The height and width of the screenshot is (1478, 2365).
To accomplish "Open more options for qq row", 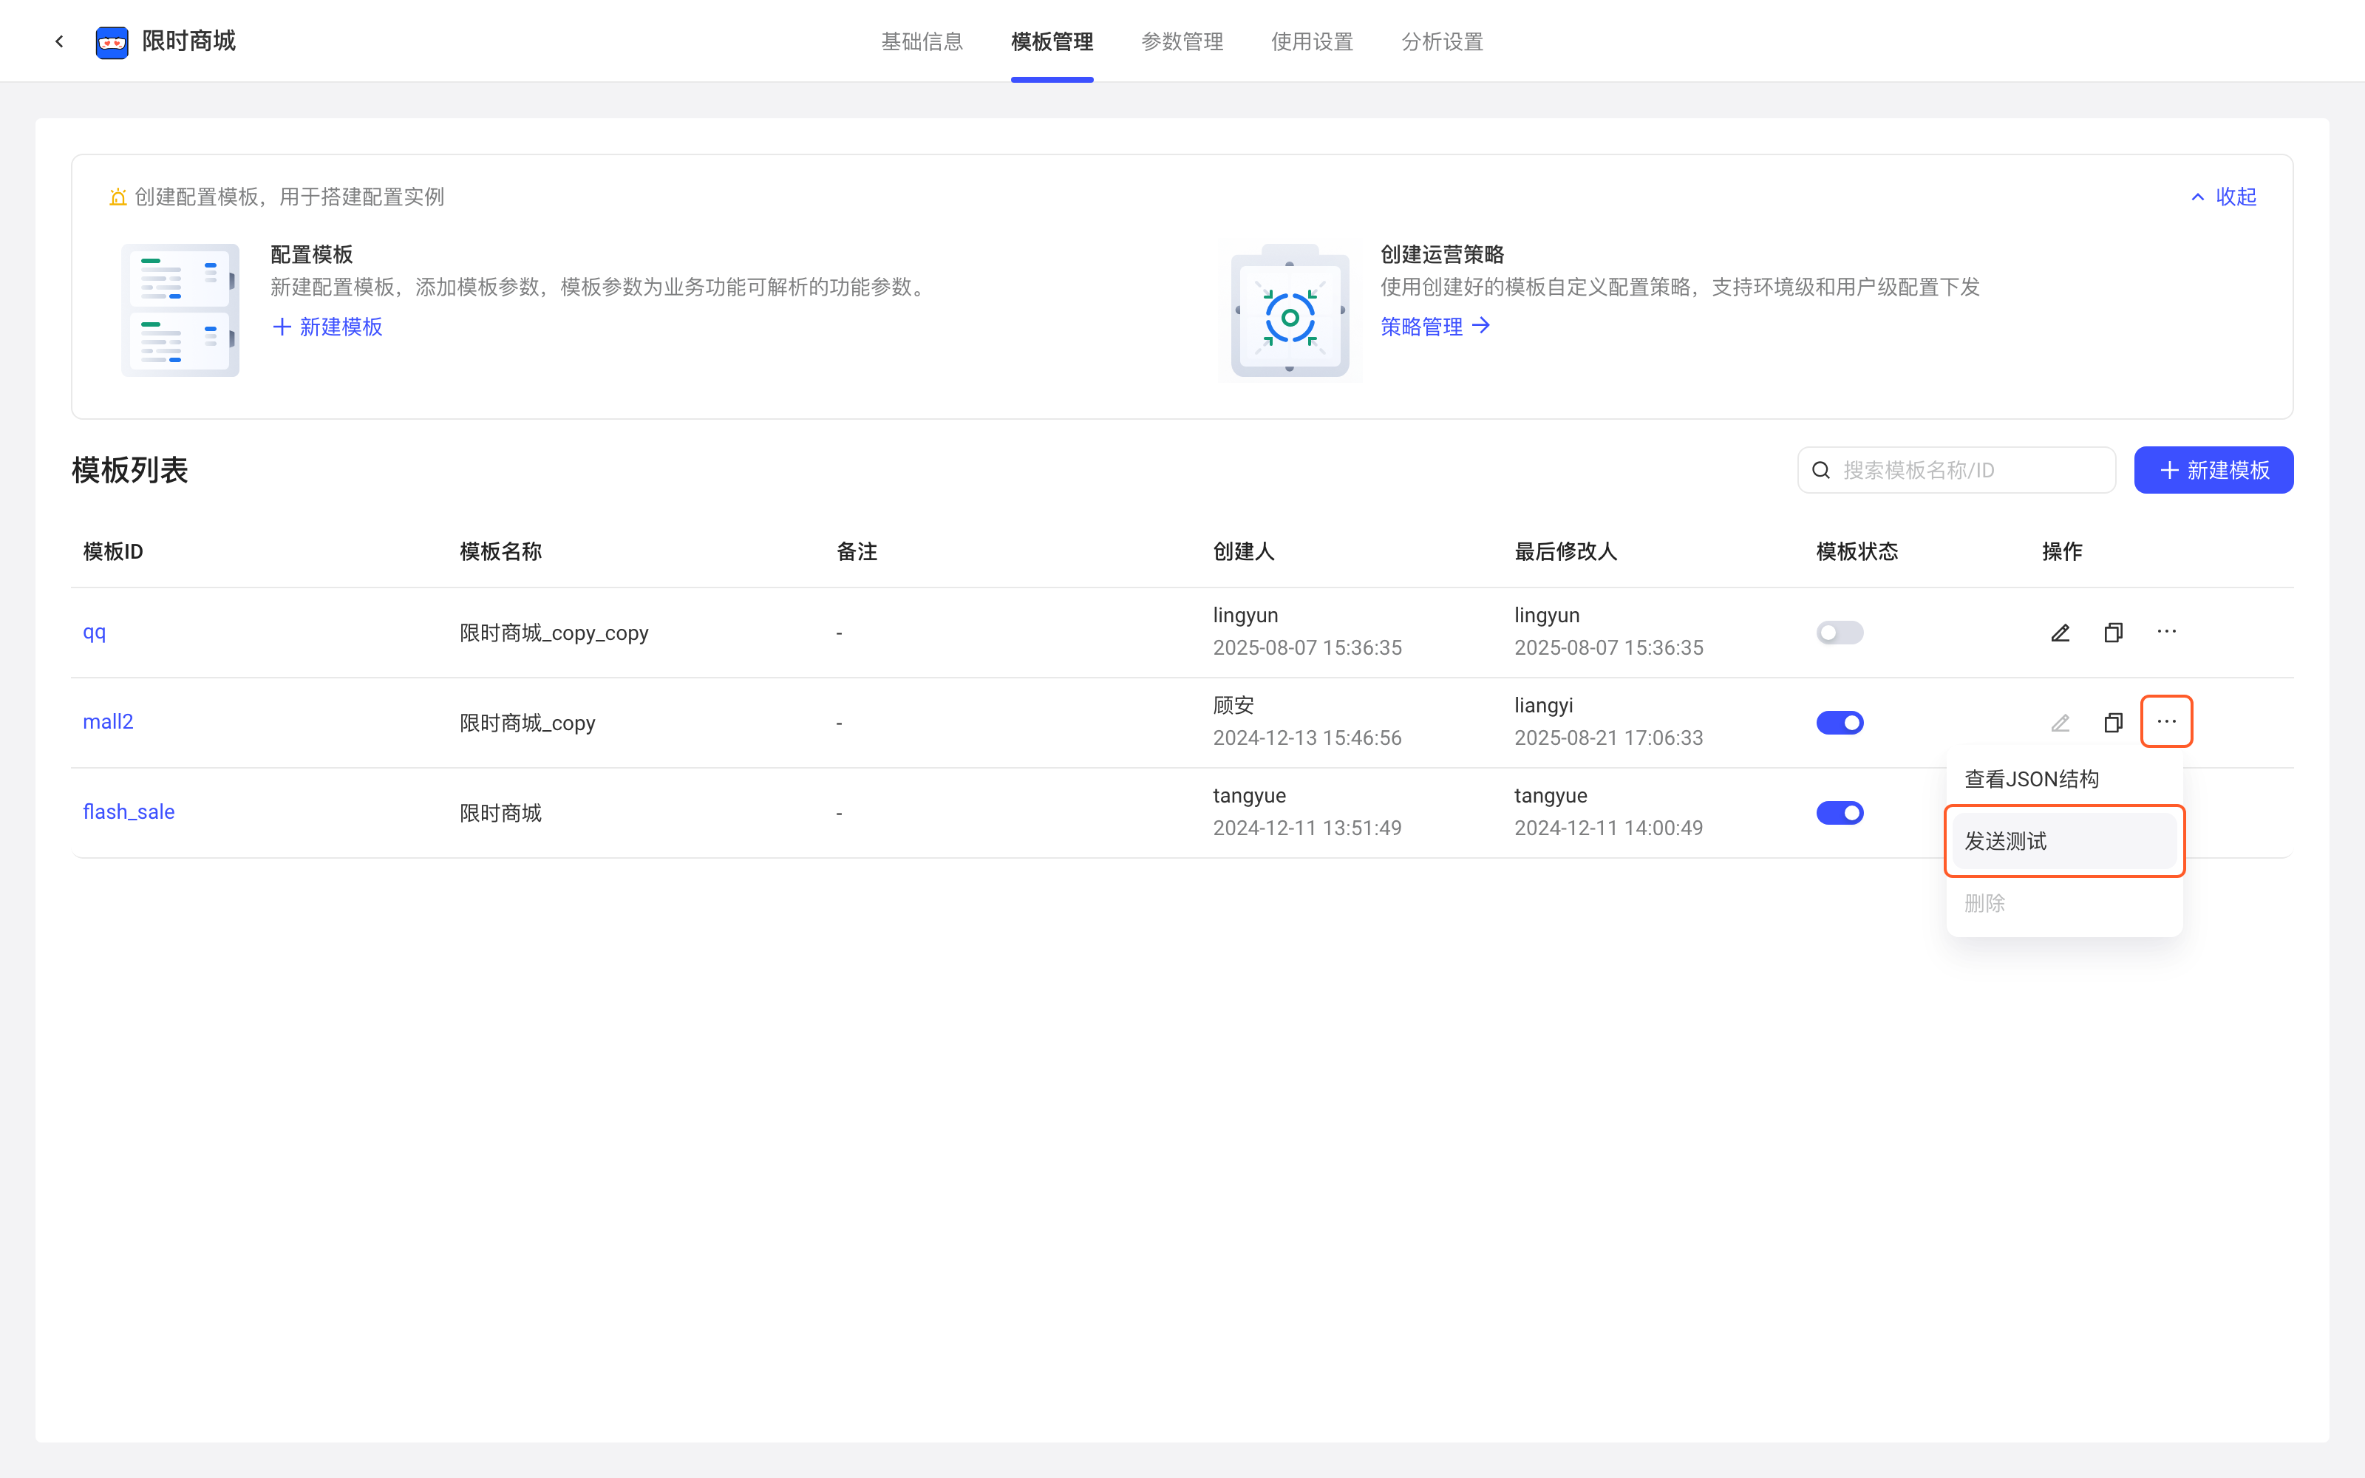I will click(x=2167, y=631).
